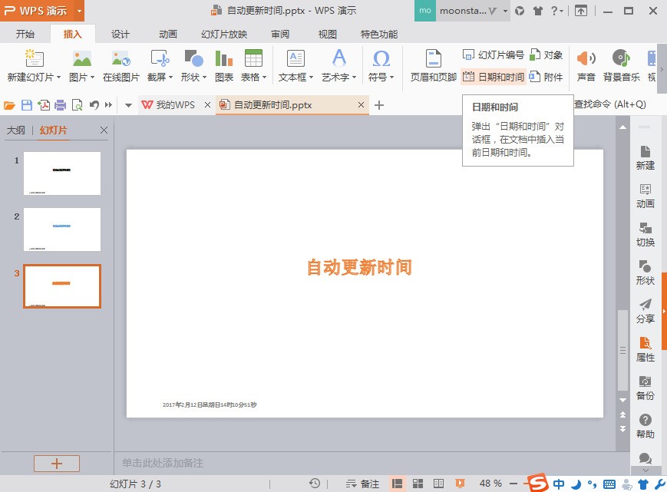Screen dimensions: 667x492
Task: Insert a chart with the 图表 icon
Action: (x=224, y=65)
